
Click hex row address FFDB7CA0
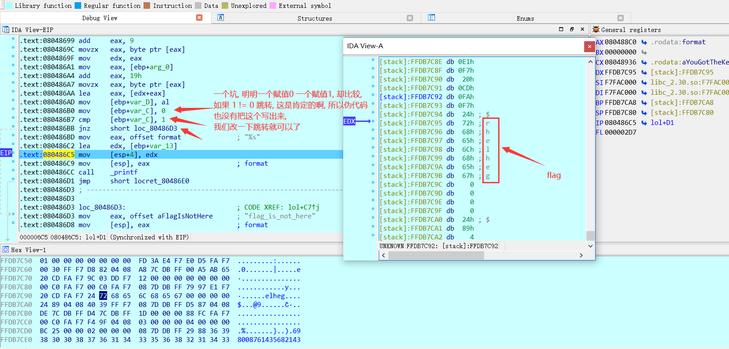click(x=16, y=305)
